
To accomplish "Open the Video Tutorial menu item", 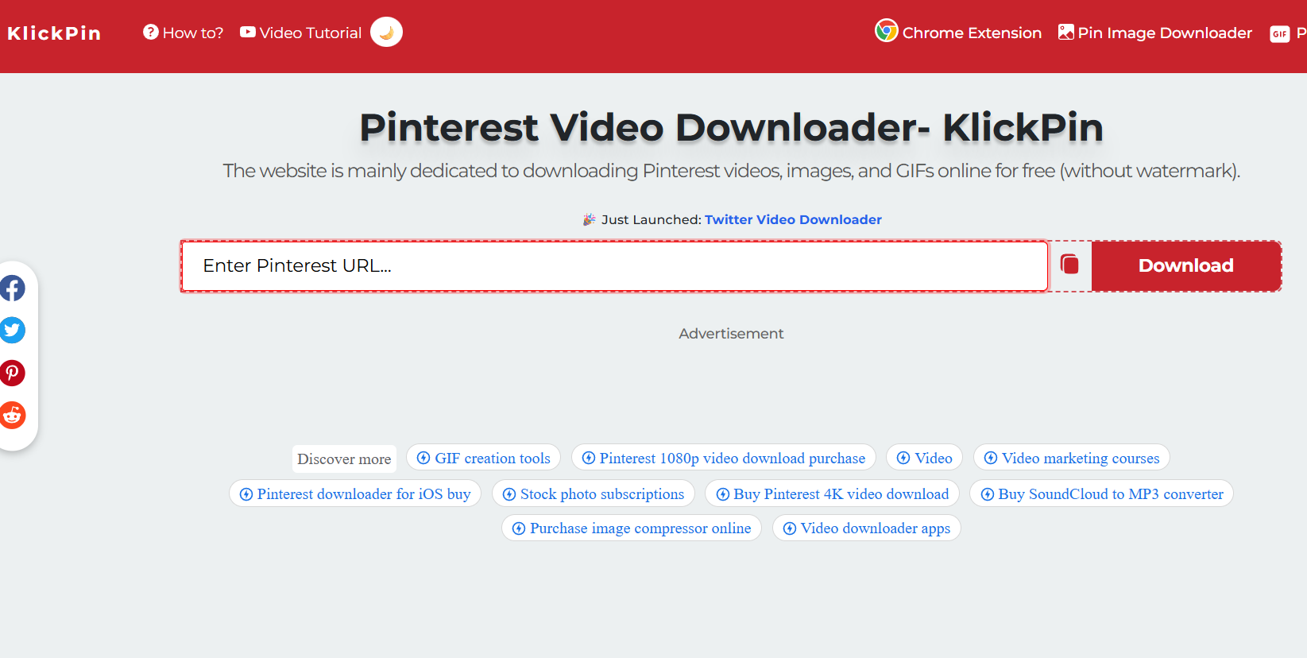I will click(301, 33).
